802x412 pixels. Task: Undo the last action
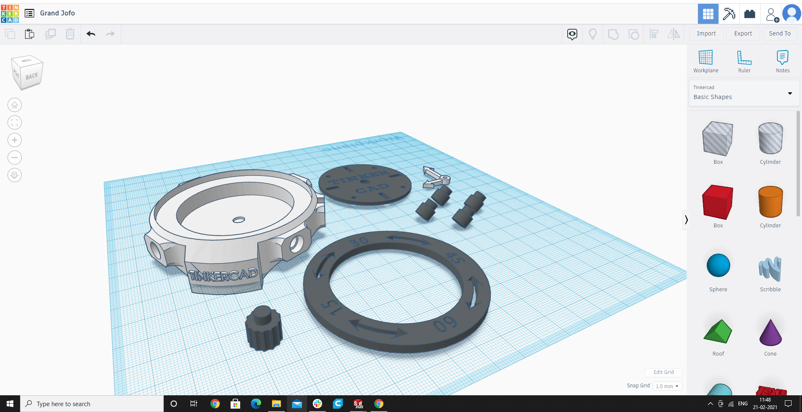pos(91,34)
